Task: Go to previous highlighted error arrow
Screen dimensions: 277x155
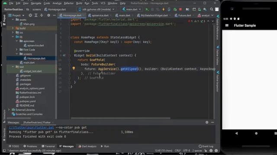Action: pos(208,21)
